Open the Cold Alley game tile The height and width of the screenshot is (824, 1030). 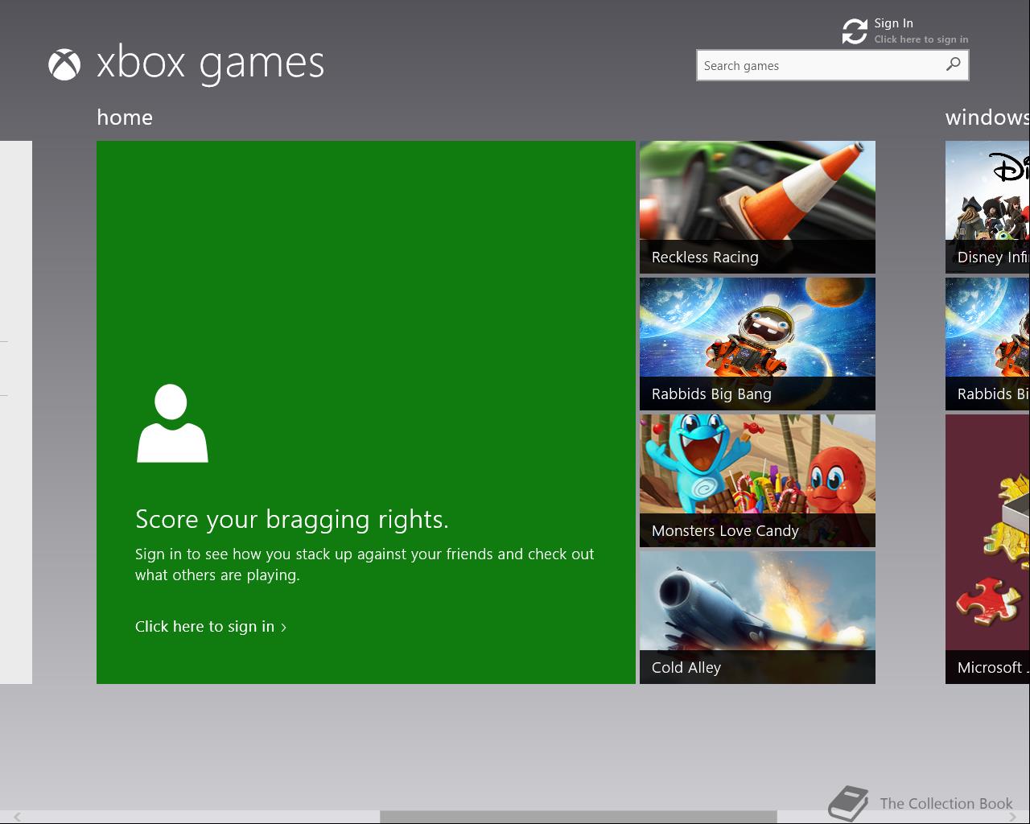757,617
